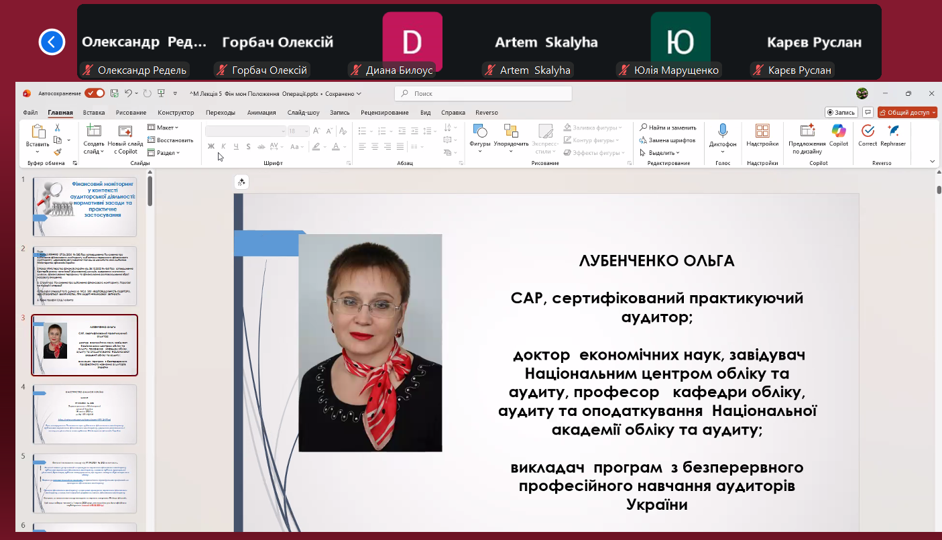Screen dimensions: 942x540
Task: Click Предложения по дизайну icon
Action: pos(807,132)
